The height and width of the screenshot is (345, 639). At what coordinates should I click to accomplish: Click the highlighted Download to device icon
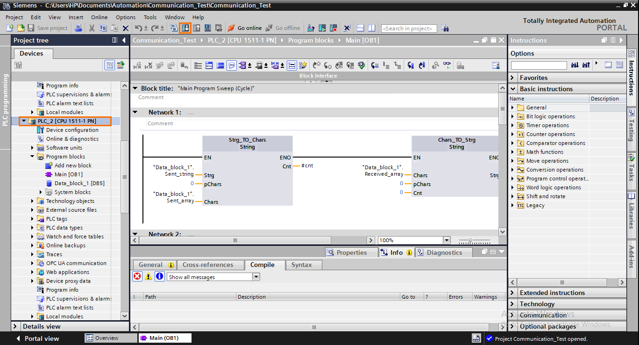pyautogui.click(x=185, y=28)
